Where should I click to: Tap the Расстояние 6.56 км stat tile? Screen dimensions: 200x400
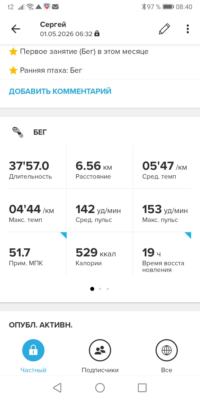coord(100,167)
